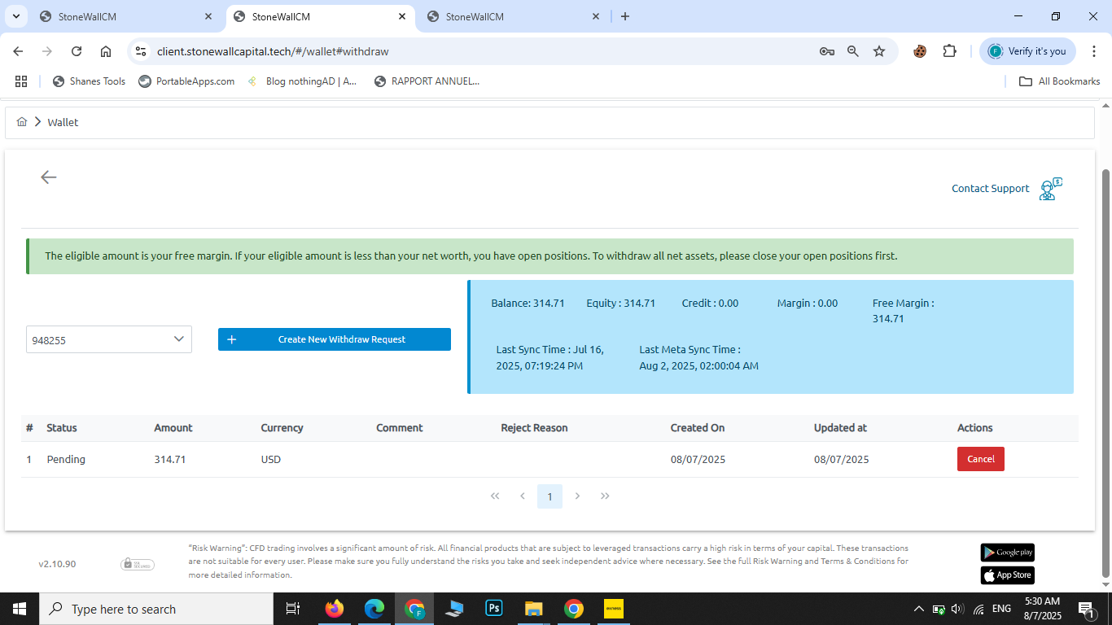This screenshot has height=625, width=1112.
Task: Cancel the pending 314.71 withdrawal
Action: (980, 459)
